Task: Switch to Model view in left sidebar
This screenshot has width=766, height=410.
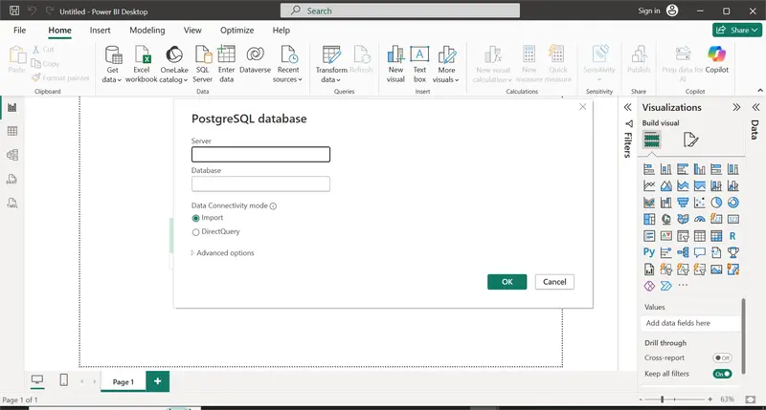Action: (12, 155)
